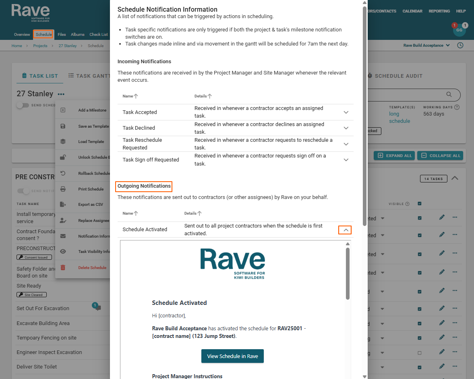The image size is (474, 379).
Task: Switch to the Overview tab
Action: (22, 35)
